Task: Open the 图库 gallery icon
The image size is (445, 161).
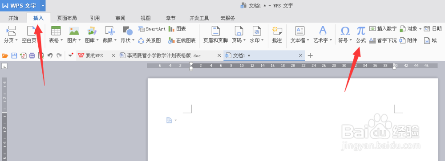Action: pyautogui.click(x=92, y=31)
